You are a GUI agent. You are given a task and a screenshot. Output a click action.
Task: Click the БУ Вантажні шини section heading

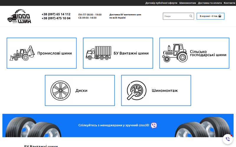point(41,146)
